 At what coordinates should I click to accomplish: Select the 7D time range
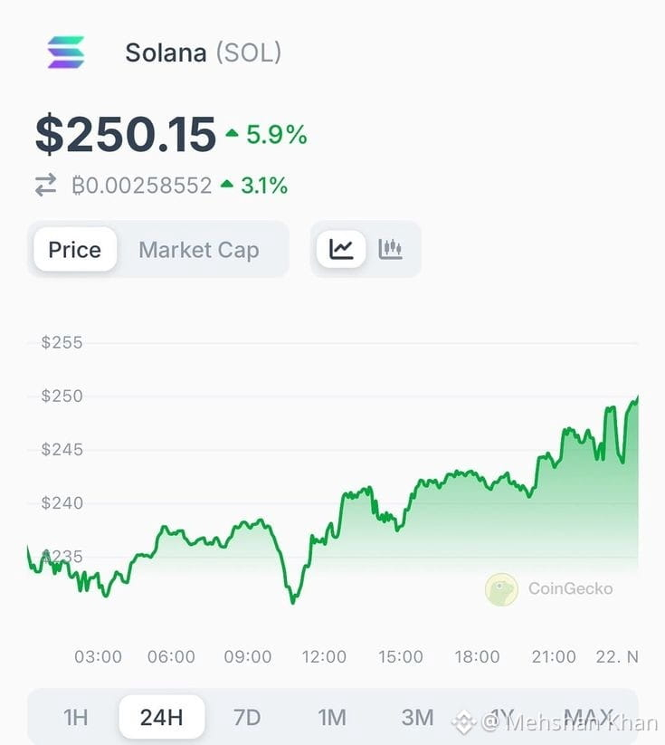(247, 718)
